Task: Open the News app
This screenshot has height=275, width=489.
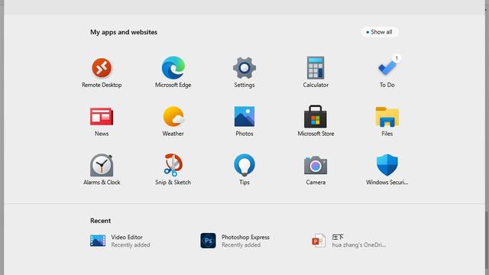Action: (x=102, y=121)
